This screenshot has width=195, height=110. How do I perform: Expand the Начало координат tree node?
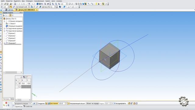click(x=5, y=21)
